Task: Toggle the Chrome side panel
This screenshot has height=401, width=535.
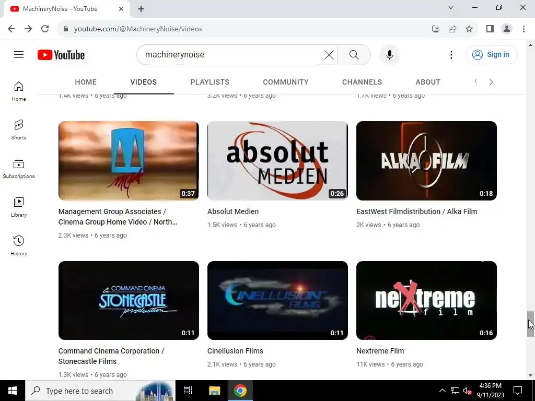Action: pos(490,29)
